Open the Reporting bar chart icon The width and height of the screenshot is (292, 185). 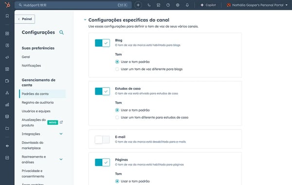[x=7, y=105]
